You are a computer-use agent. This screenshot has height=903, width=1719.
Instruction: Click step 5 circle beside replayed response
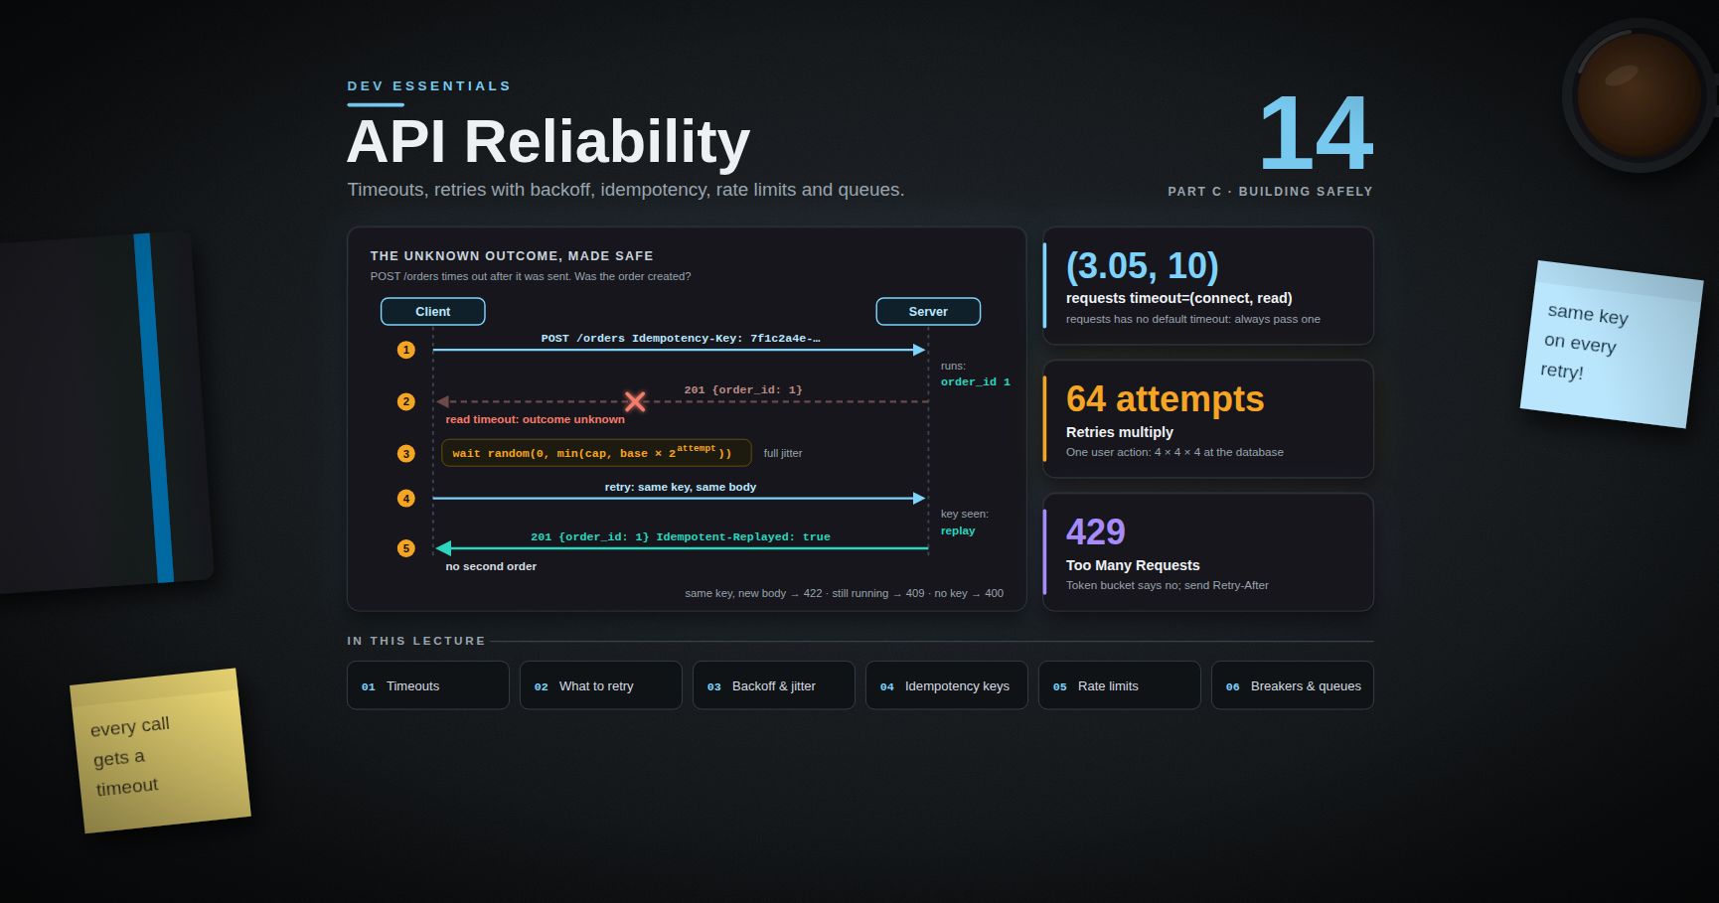pyautogui.click(x=406, y=548)
